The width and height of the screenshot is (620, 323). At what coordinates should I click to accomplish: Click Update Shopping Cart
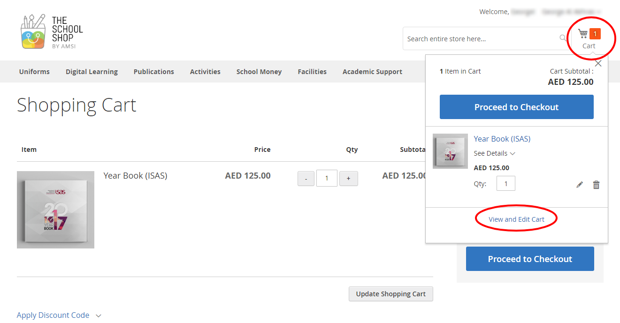(390, 294)
